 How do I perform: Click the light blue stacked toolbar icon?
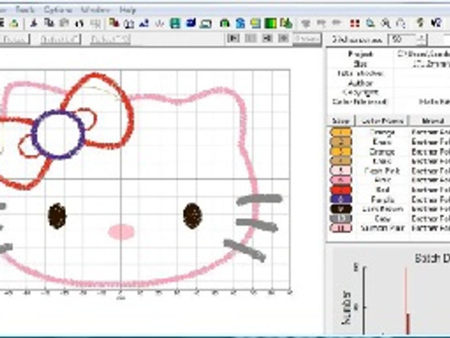tap(240, 23)
